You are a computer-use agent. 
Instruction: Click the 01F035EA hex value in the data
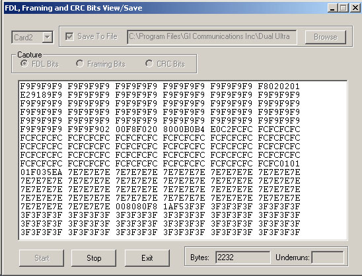tap(42, 172)
